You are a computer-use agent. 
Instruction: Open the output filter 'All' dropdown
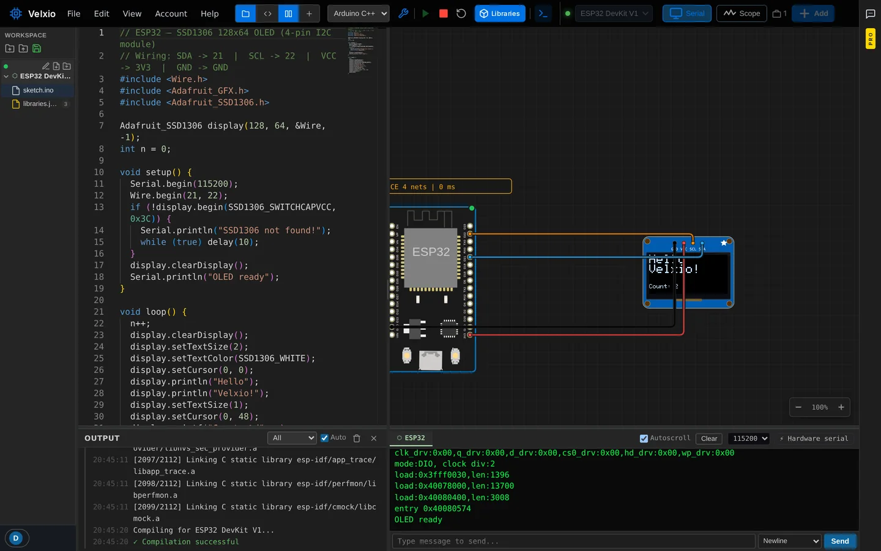pos(292,438)
